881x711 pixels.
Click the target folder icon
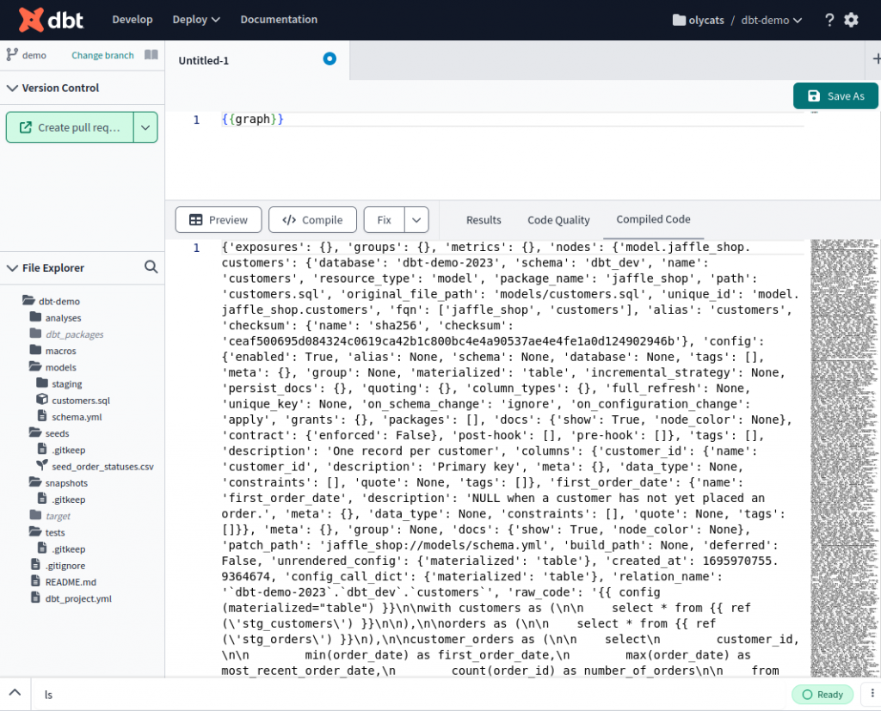[x=35, y=515]
